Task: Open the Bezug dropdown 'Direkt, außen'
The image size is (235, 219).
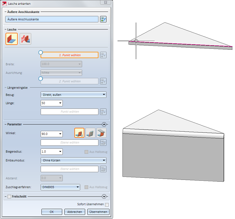Action: click(73, 95)
